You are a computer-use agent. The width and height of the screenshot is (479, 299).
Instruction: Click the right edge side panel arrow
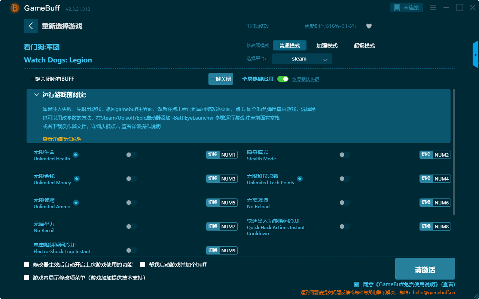[476, 55]
